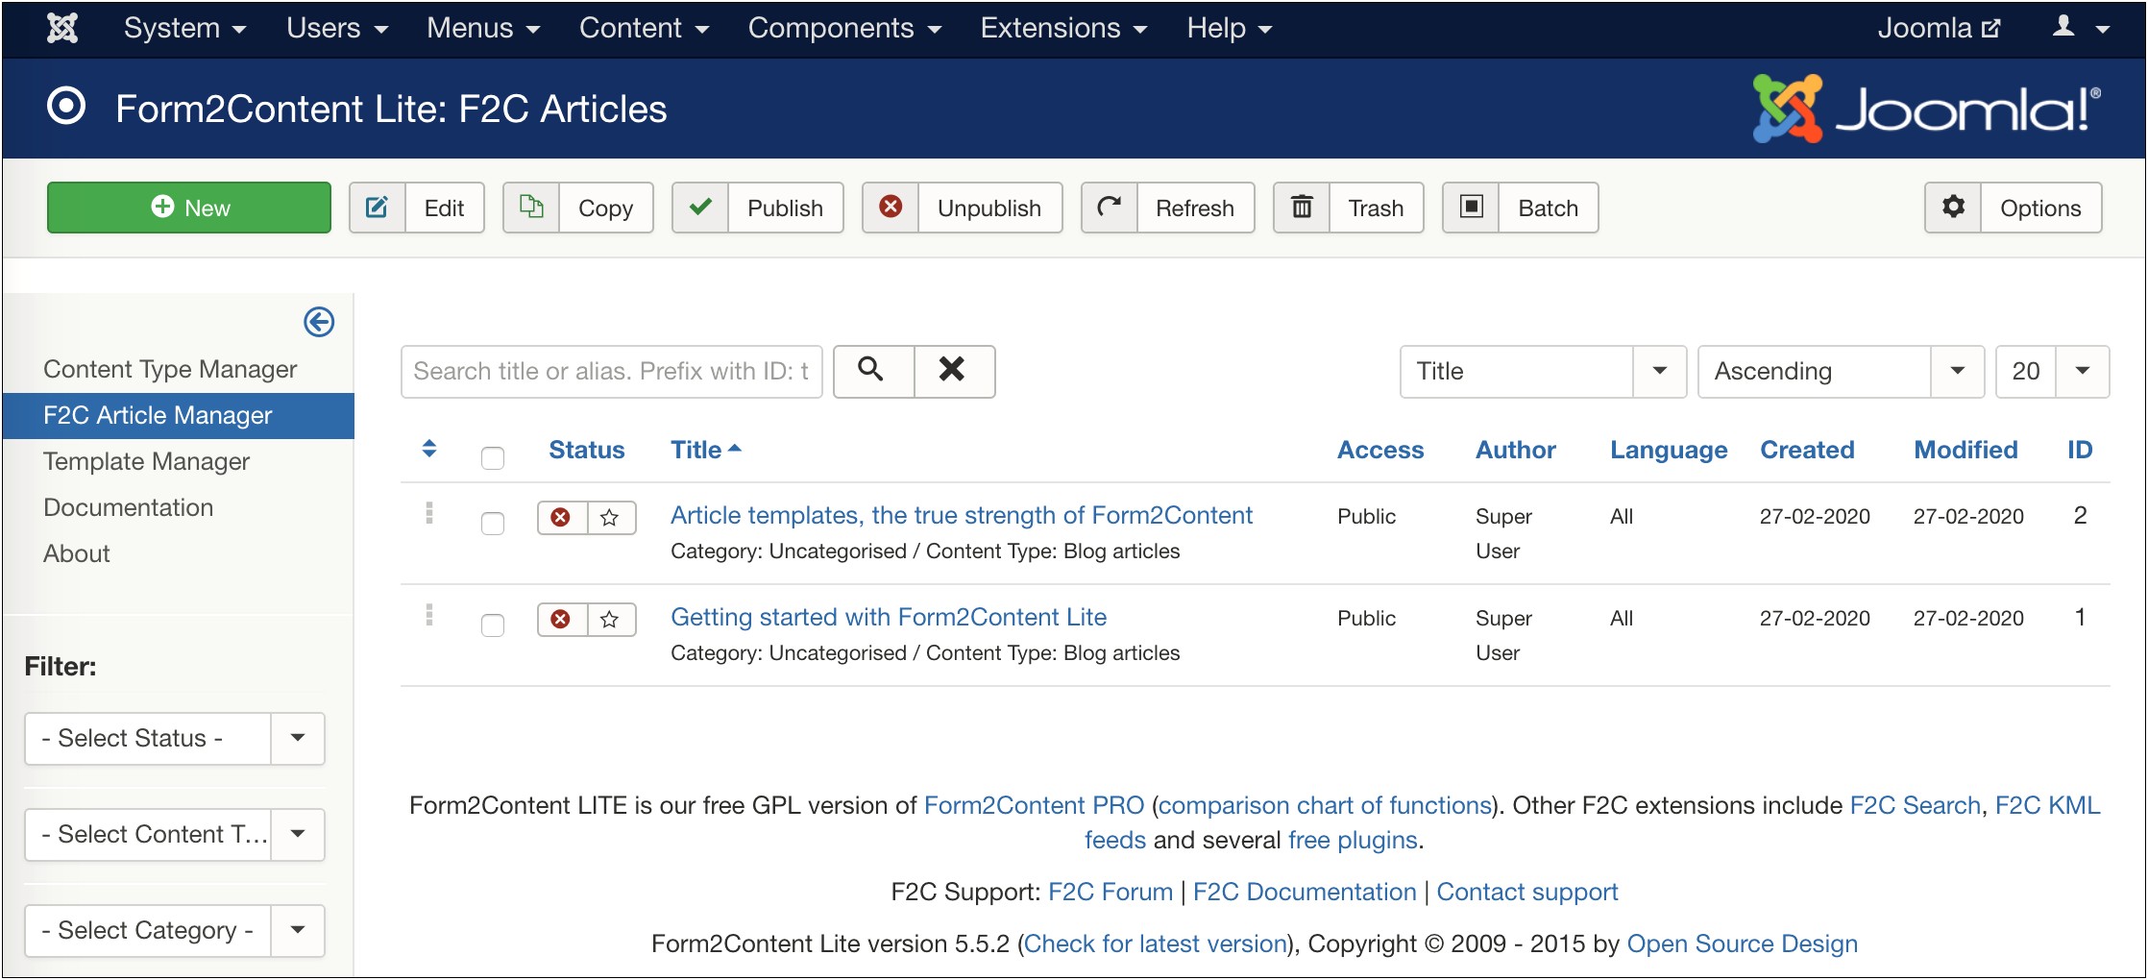
Task: Check the select-all checkbox in table header
Action: (x=493, y=458)
